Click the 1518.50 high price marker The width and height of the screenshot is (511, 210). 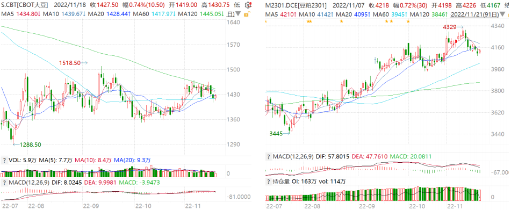click(70, 63)
